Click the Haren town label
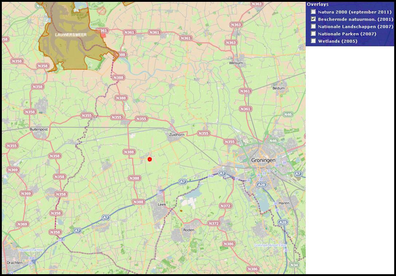396x276 pixels. coord(284,203)
